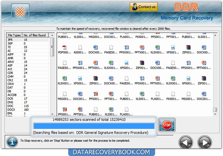Select the AMR file type row
This screenshot has height=156, width=223.
pos(28,58)
